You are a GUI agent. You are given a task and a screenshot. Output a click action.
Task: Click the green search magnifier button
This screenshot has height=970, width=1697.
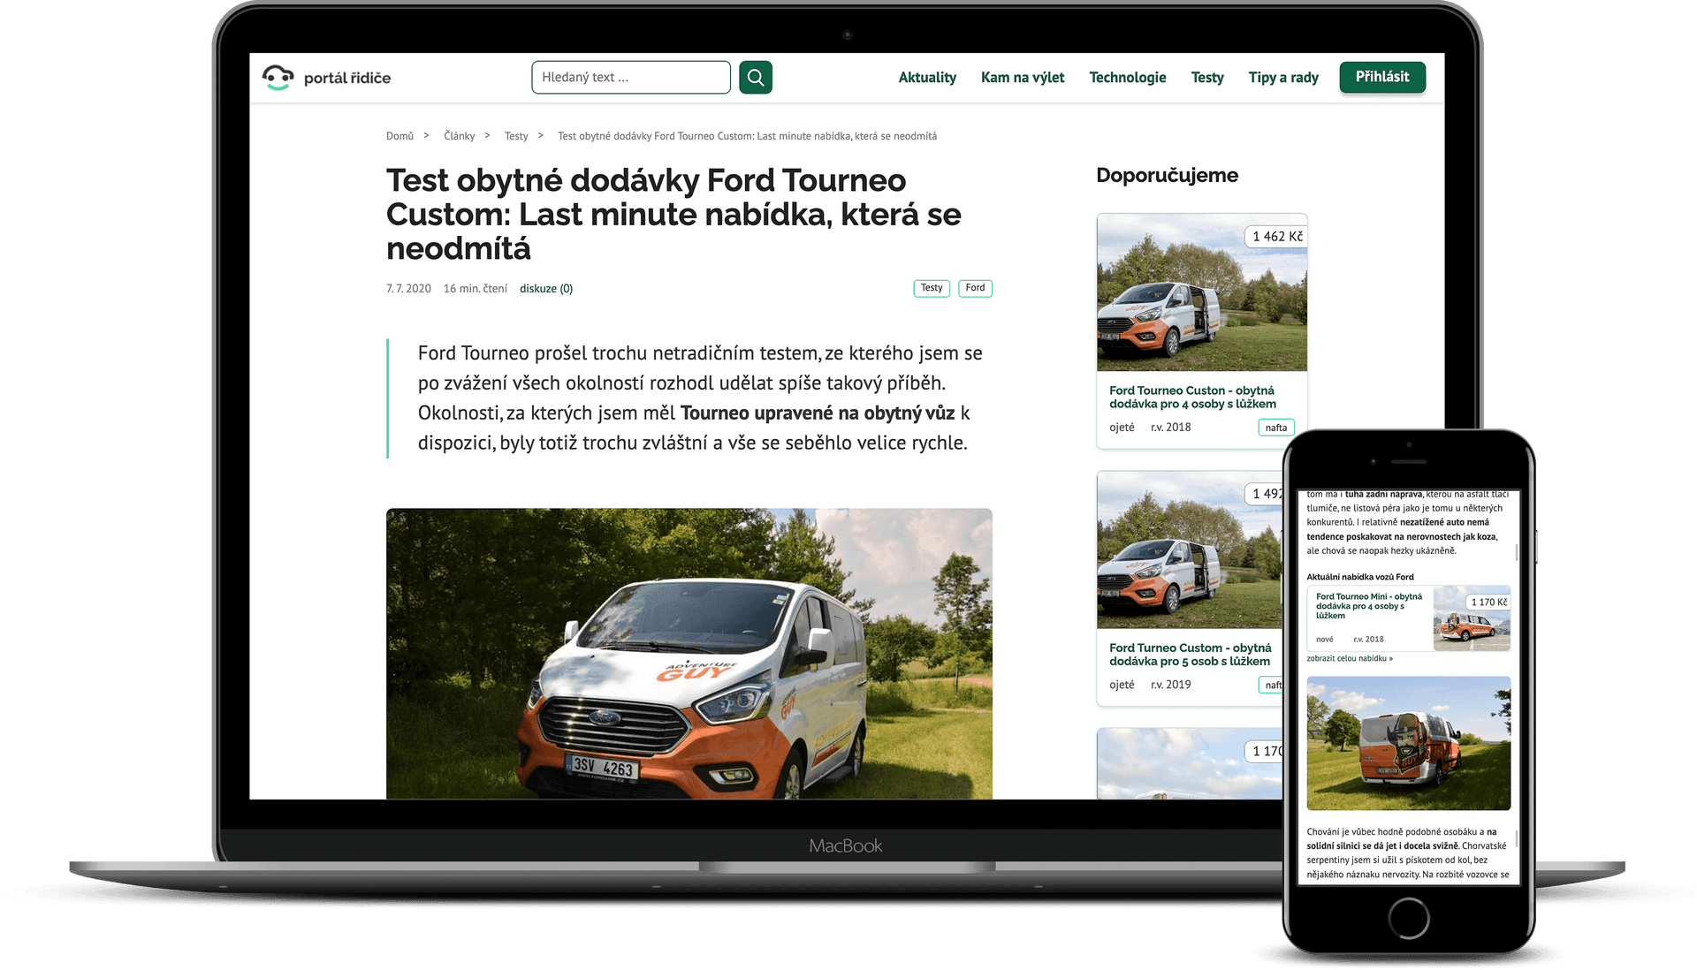pyautogui.click(x=756, y=78)
